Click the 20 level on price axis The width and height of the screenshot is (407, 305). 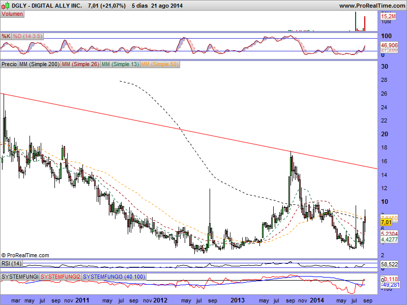pos(385,134)
